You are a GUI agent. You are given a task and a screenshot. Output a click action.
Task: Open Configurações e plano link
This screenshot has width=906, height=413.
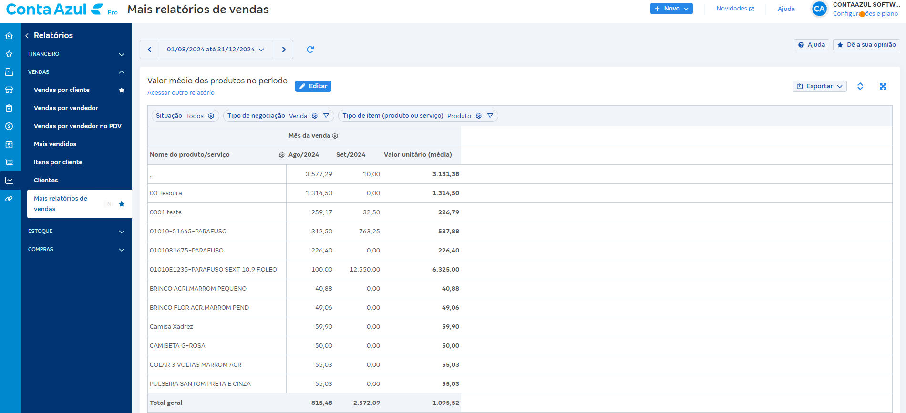865,14
